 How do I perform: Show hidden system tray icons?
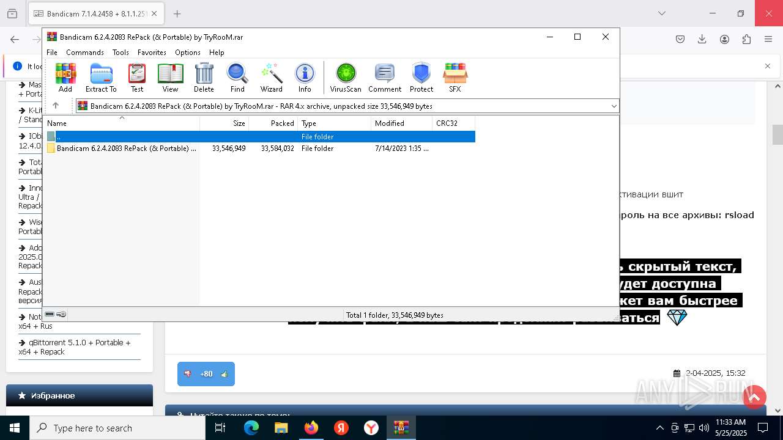pyautogui.click(x=659, y=428)
